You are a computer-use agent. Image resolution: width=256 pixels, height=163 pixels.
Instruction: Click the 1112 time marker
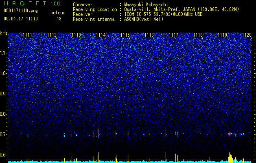tap(52, 35)
